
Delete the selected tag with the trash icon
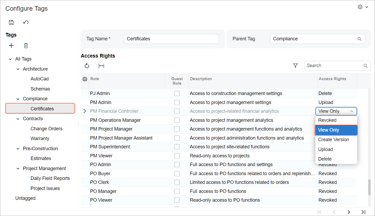26,46
